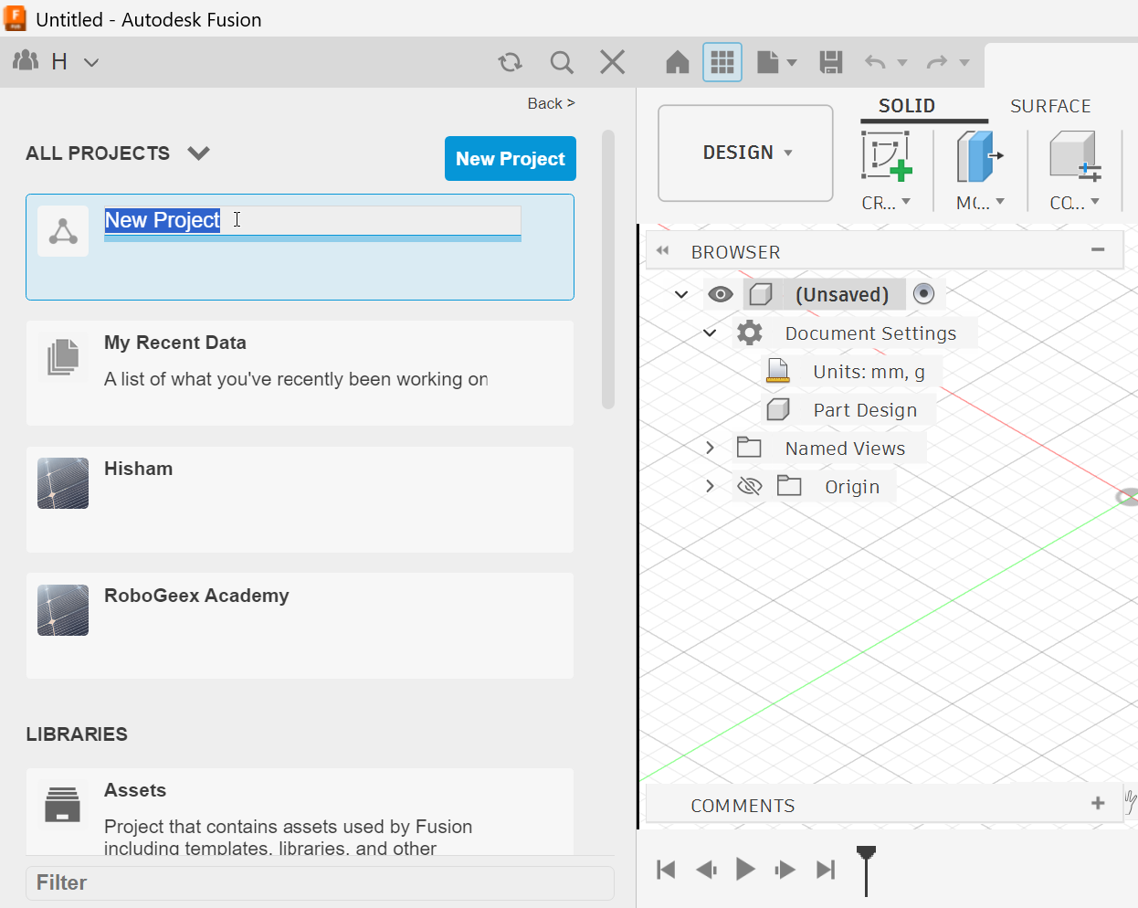
Task: Refresh the data panel
Action: pyautogui.click(x=510, y=62)
